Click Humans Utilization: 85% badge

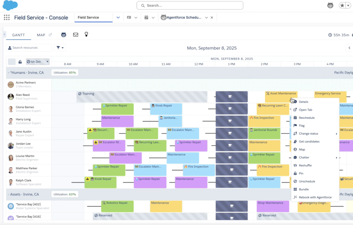pos(65,73)
